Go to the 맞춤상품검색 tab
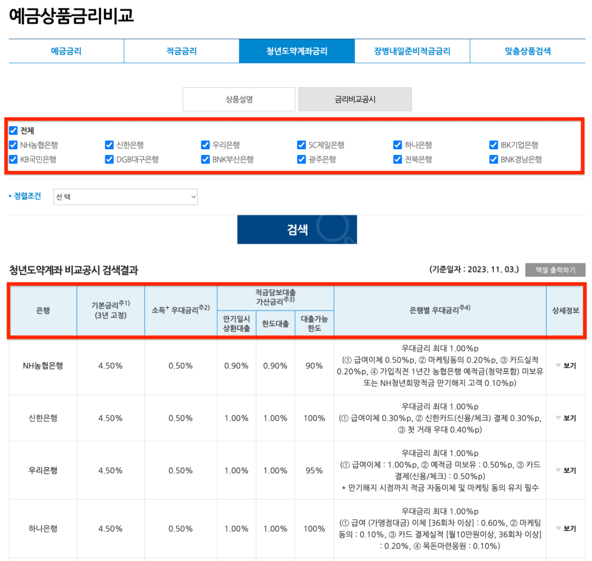The height and width of the screenshot is (561, 592). pos(527,51)
